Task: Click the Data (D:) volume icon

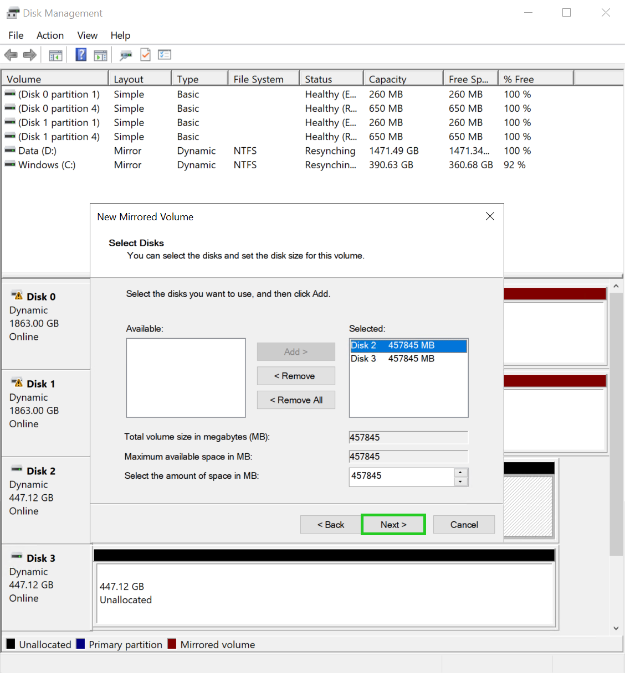Action: click(x=9, y=150)
